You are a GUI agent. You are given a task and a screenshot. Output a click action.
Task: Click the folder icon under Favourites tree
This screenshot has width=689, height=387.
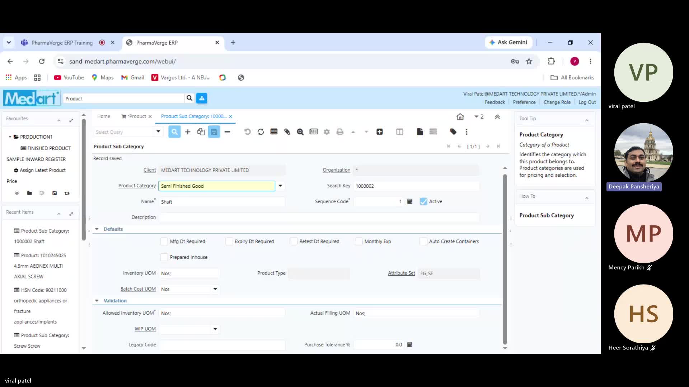tap(29, 193)
